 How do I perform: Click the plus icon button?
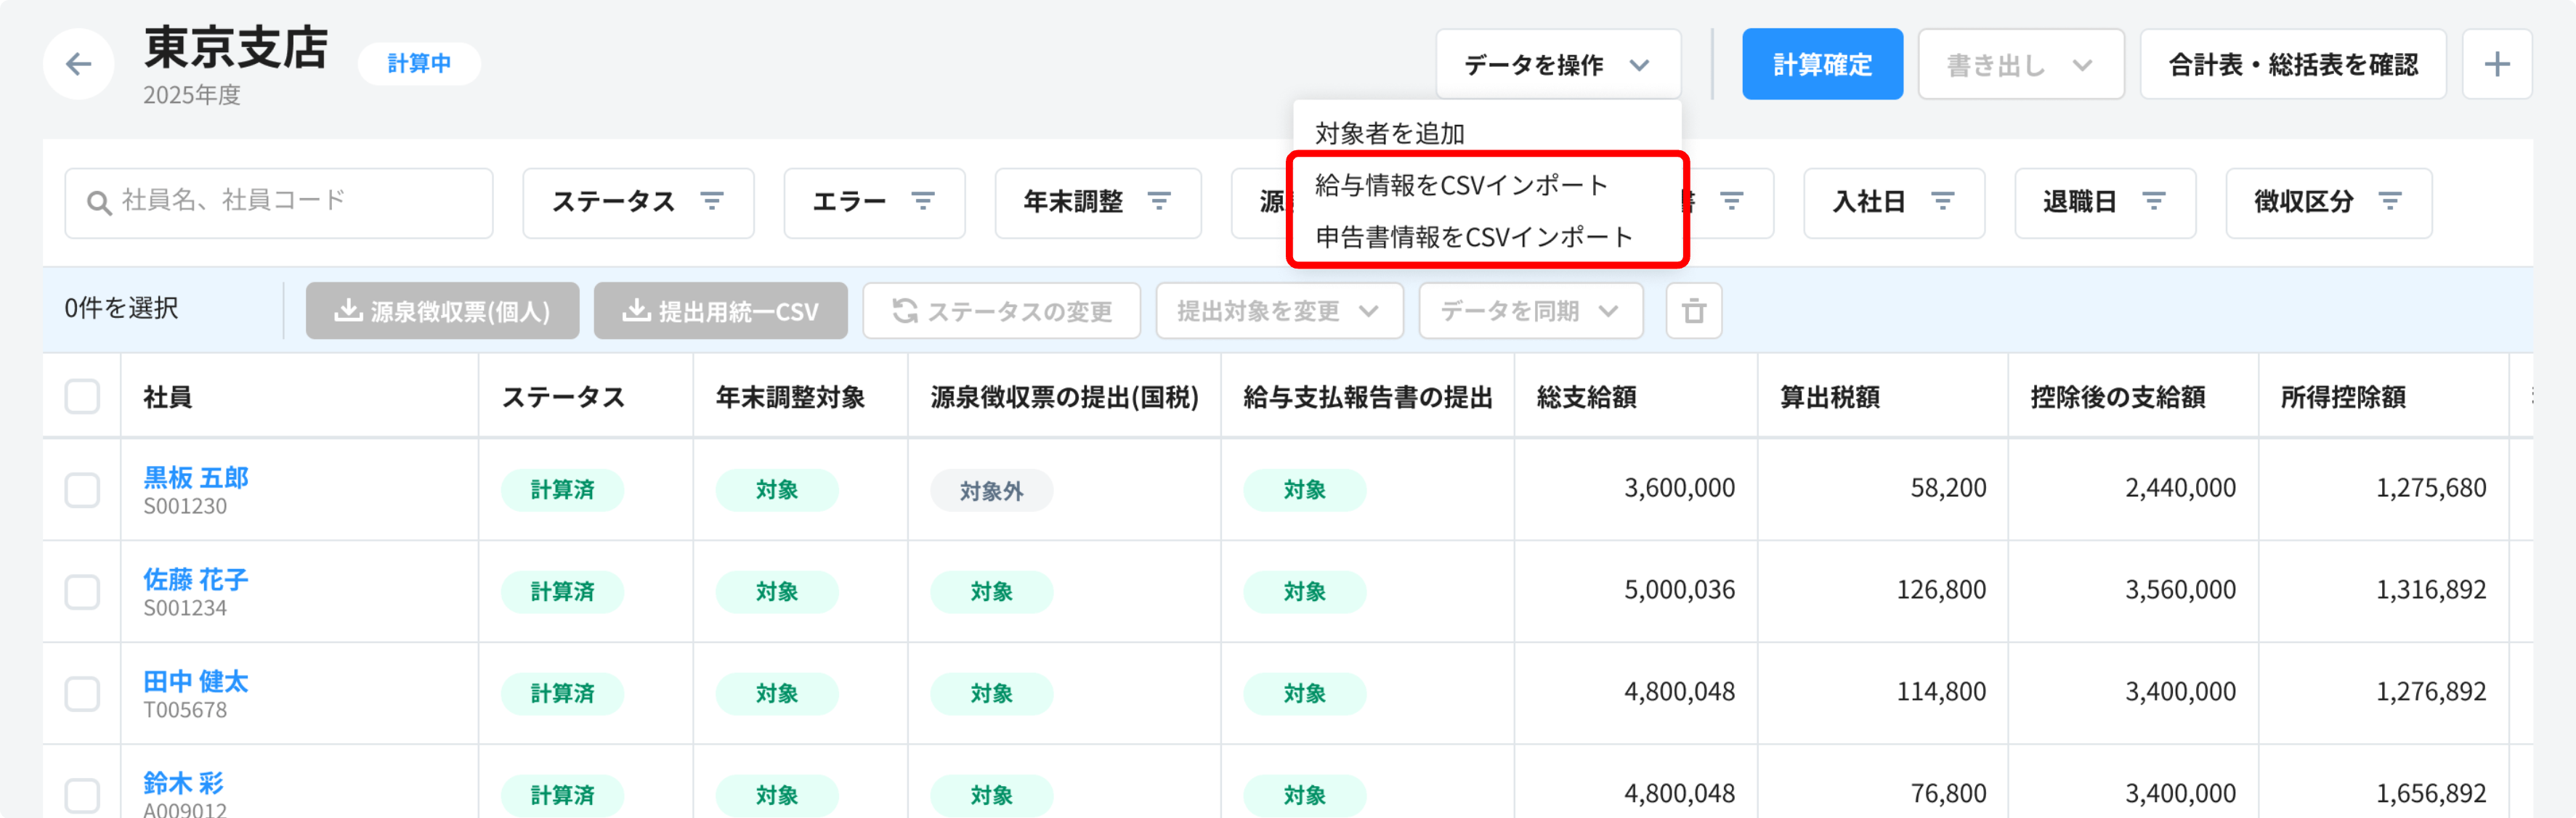[x=2497, y=65]
